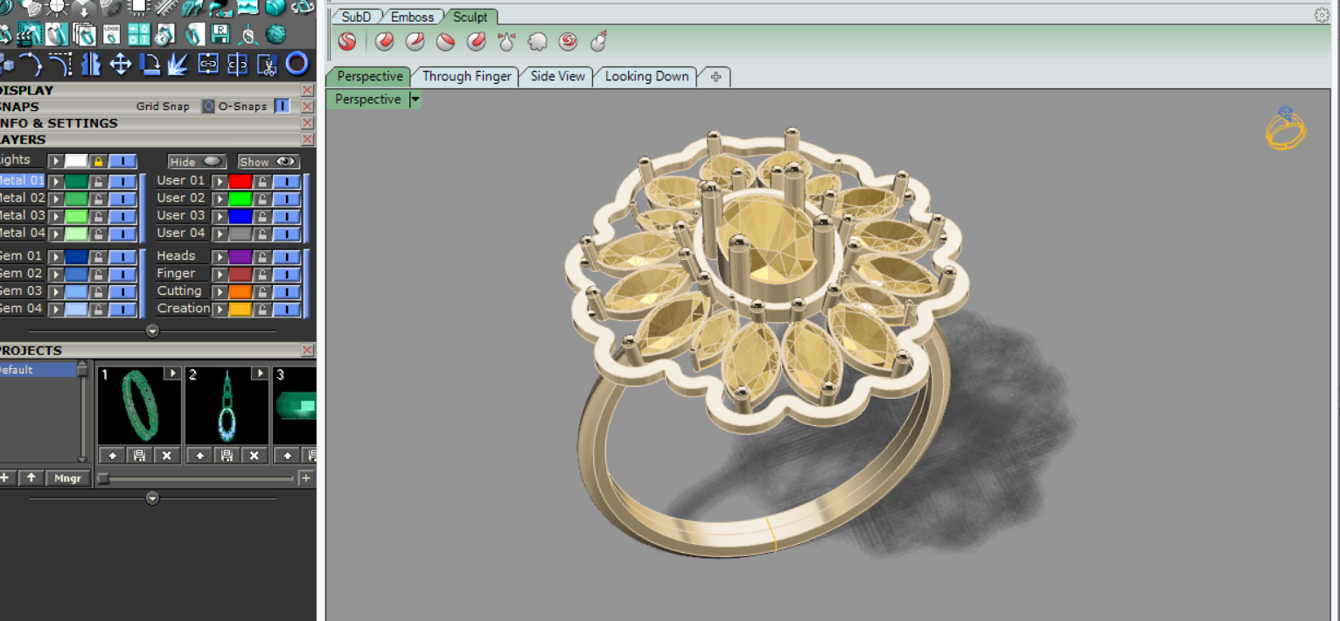Click the red swirl sculpt icon
This screenshot has width=1340, height=621.
click(569, 41)
